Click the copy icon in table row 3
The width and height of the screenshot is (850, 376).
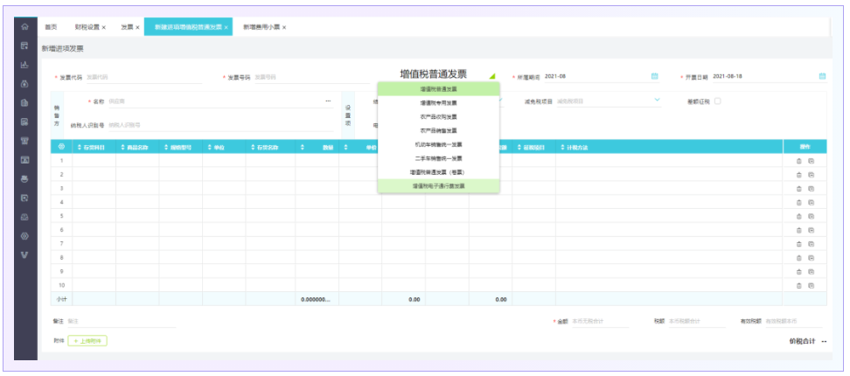811,188
